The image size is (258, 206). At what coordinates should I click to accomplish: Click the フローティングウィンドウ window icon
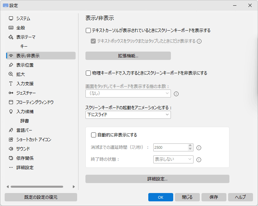[x=11, y=102]
